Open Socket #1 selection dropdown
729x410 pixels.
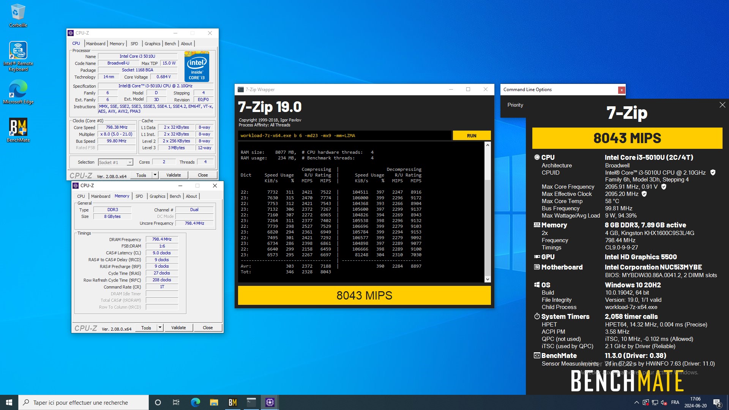point(115,162)
